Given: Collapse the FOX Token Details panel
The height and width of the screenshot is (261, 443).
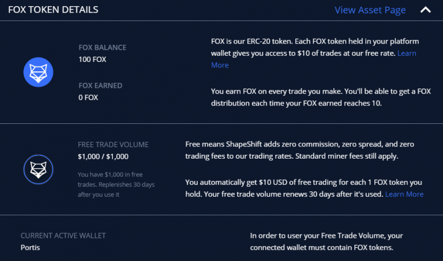Looking at the screenshot, I should (x=425, y=10).
